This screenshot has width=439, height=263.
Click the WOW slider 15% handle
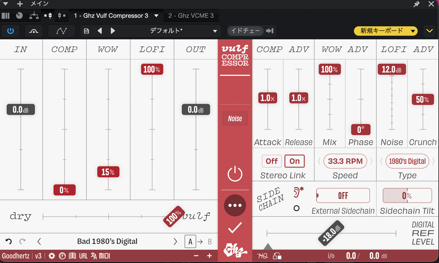108,172
